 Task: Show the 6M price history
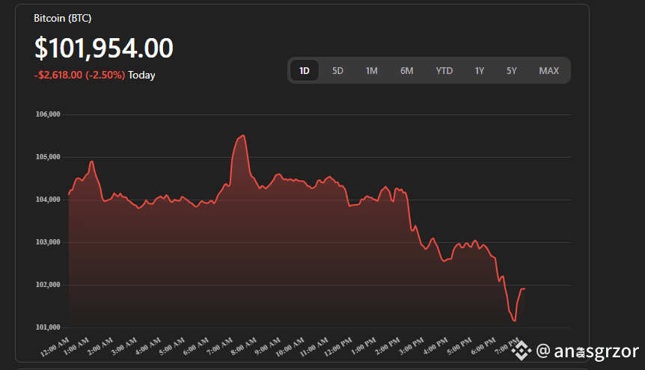pos(406,71)
